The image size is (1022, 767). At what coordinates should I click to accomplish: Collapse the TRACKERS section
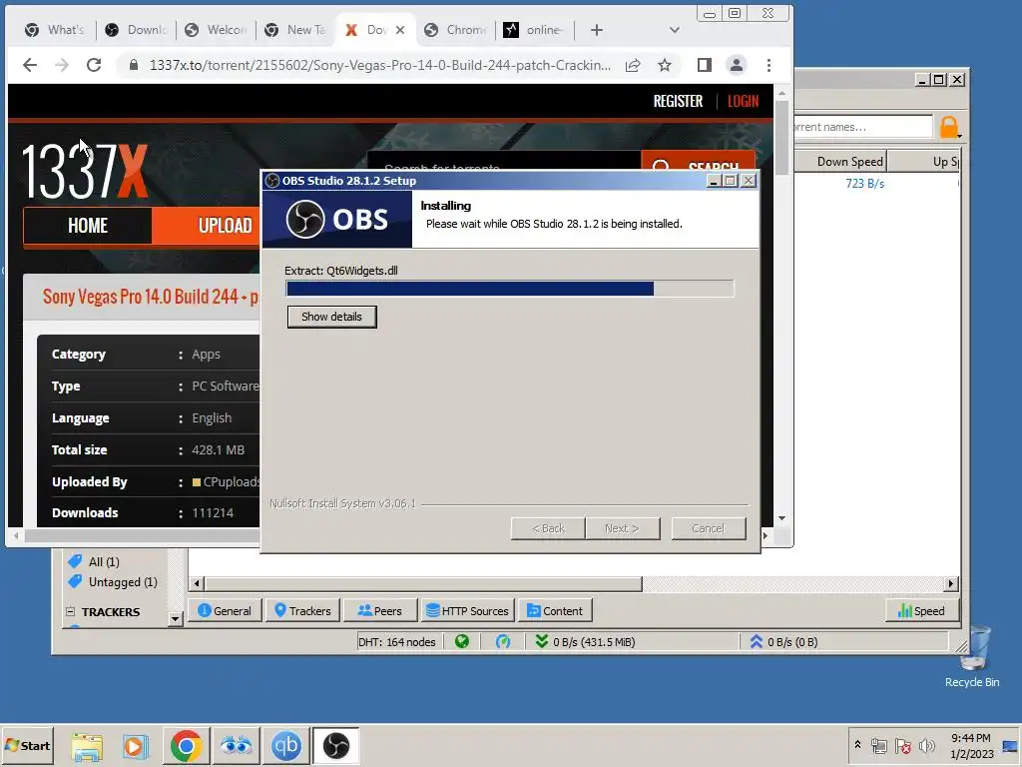tap(71, 612)
